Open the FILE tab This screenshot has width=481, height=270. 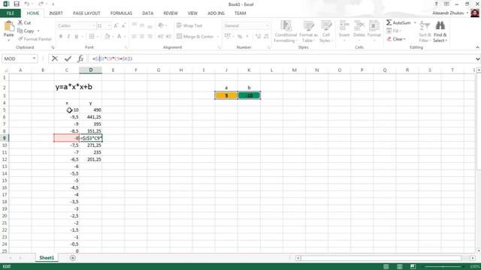pos(10,13)
